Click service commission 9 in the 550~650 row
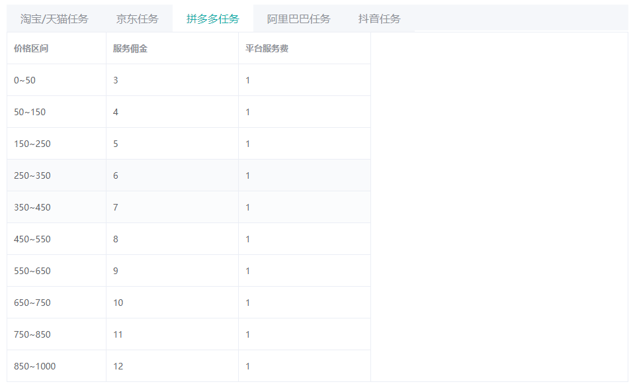This screenshot has height=386, width=633. [173, 271]
